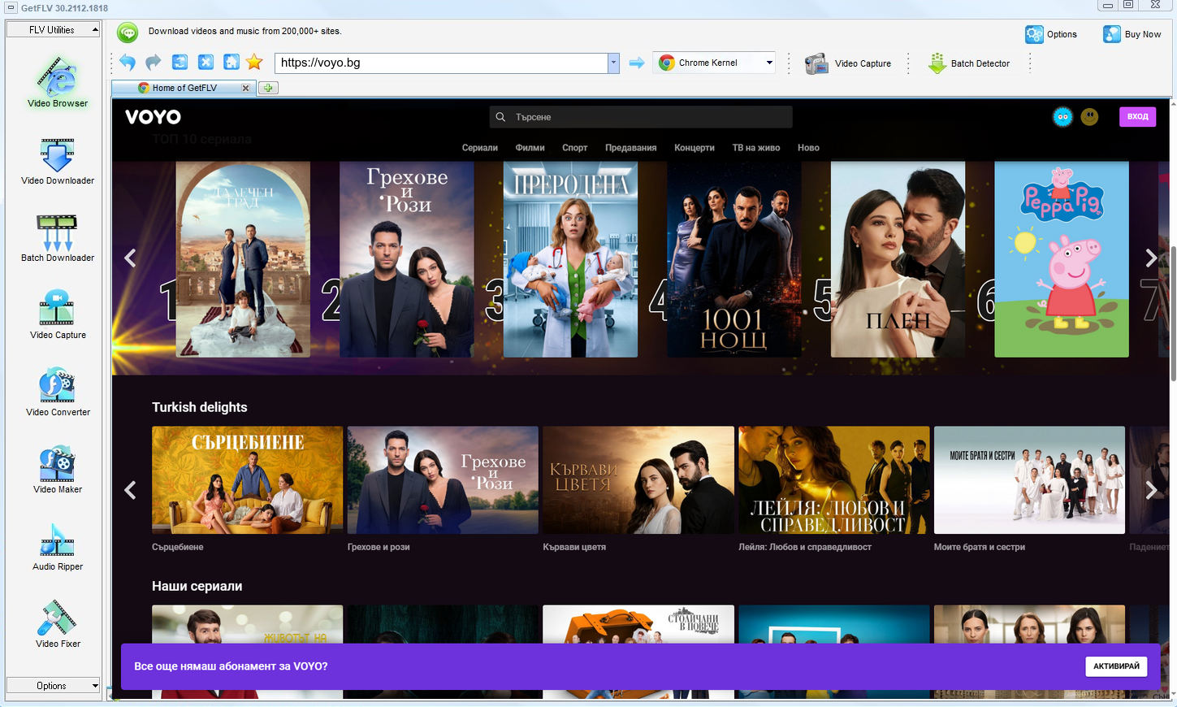Open the Batch Detector
This screenshot has height=707, width=1177.
point(969,63)
